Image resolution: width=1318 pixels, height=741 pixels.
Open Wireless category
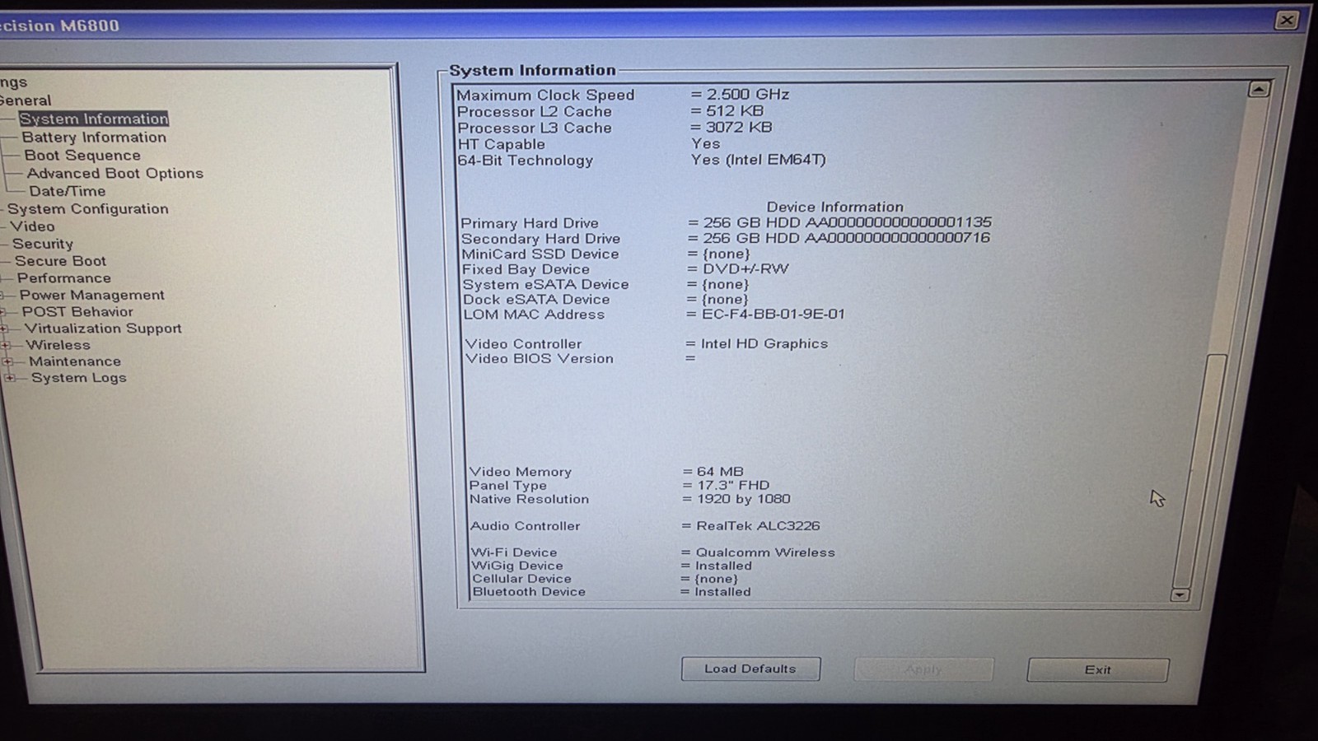58,345
